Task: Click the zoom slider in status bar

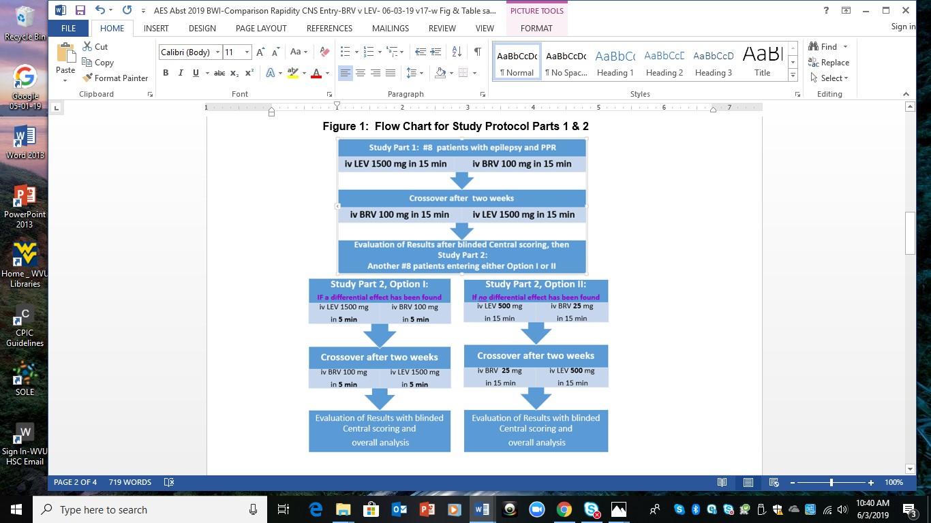Action: pyautogui.click(x=831, y=483)
